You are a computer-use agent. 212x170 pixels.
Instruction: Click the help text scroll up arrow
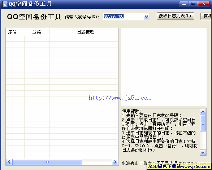(x=203, y=112)
